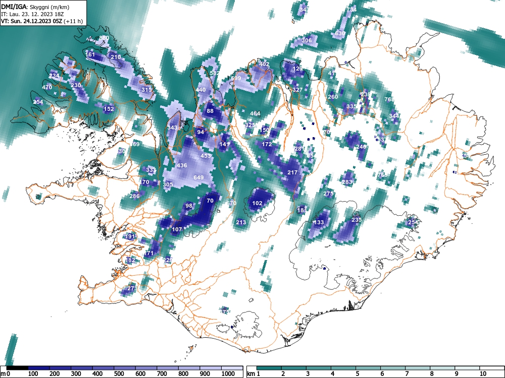Click the visibility value 172 on the map
The height and width of the screenshot is (378, 505).
tap(267, 144)
